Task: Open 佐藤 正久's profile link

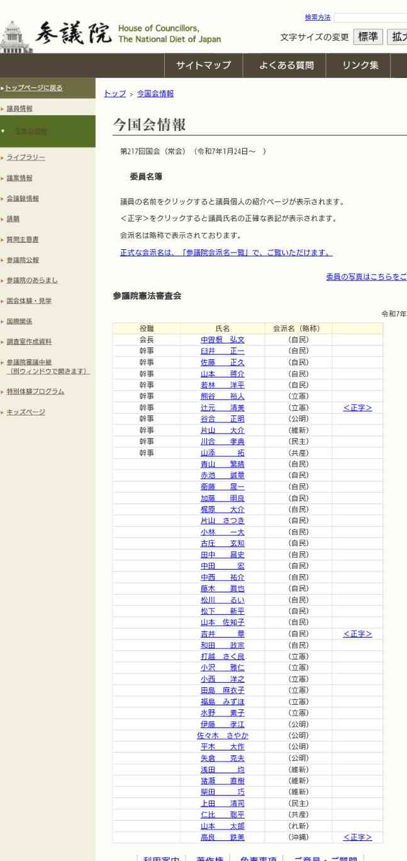Action: tap(222, 363)
